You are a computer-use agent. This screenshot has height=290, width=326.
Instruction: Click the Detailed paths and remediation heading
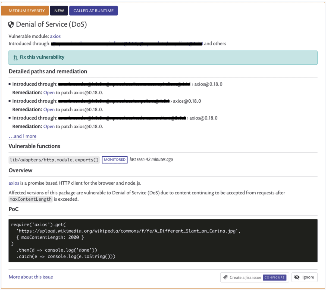coord(48,71)
